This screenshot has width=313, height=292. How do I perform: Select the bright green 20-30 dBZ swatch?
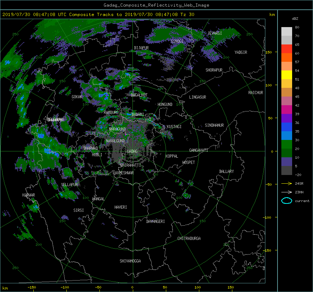pos(287,144)
